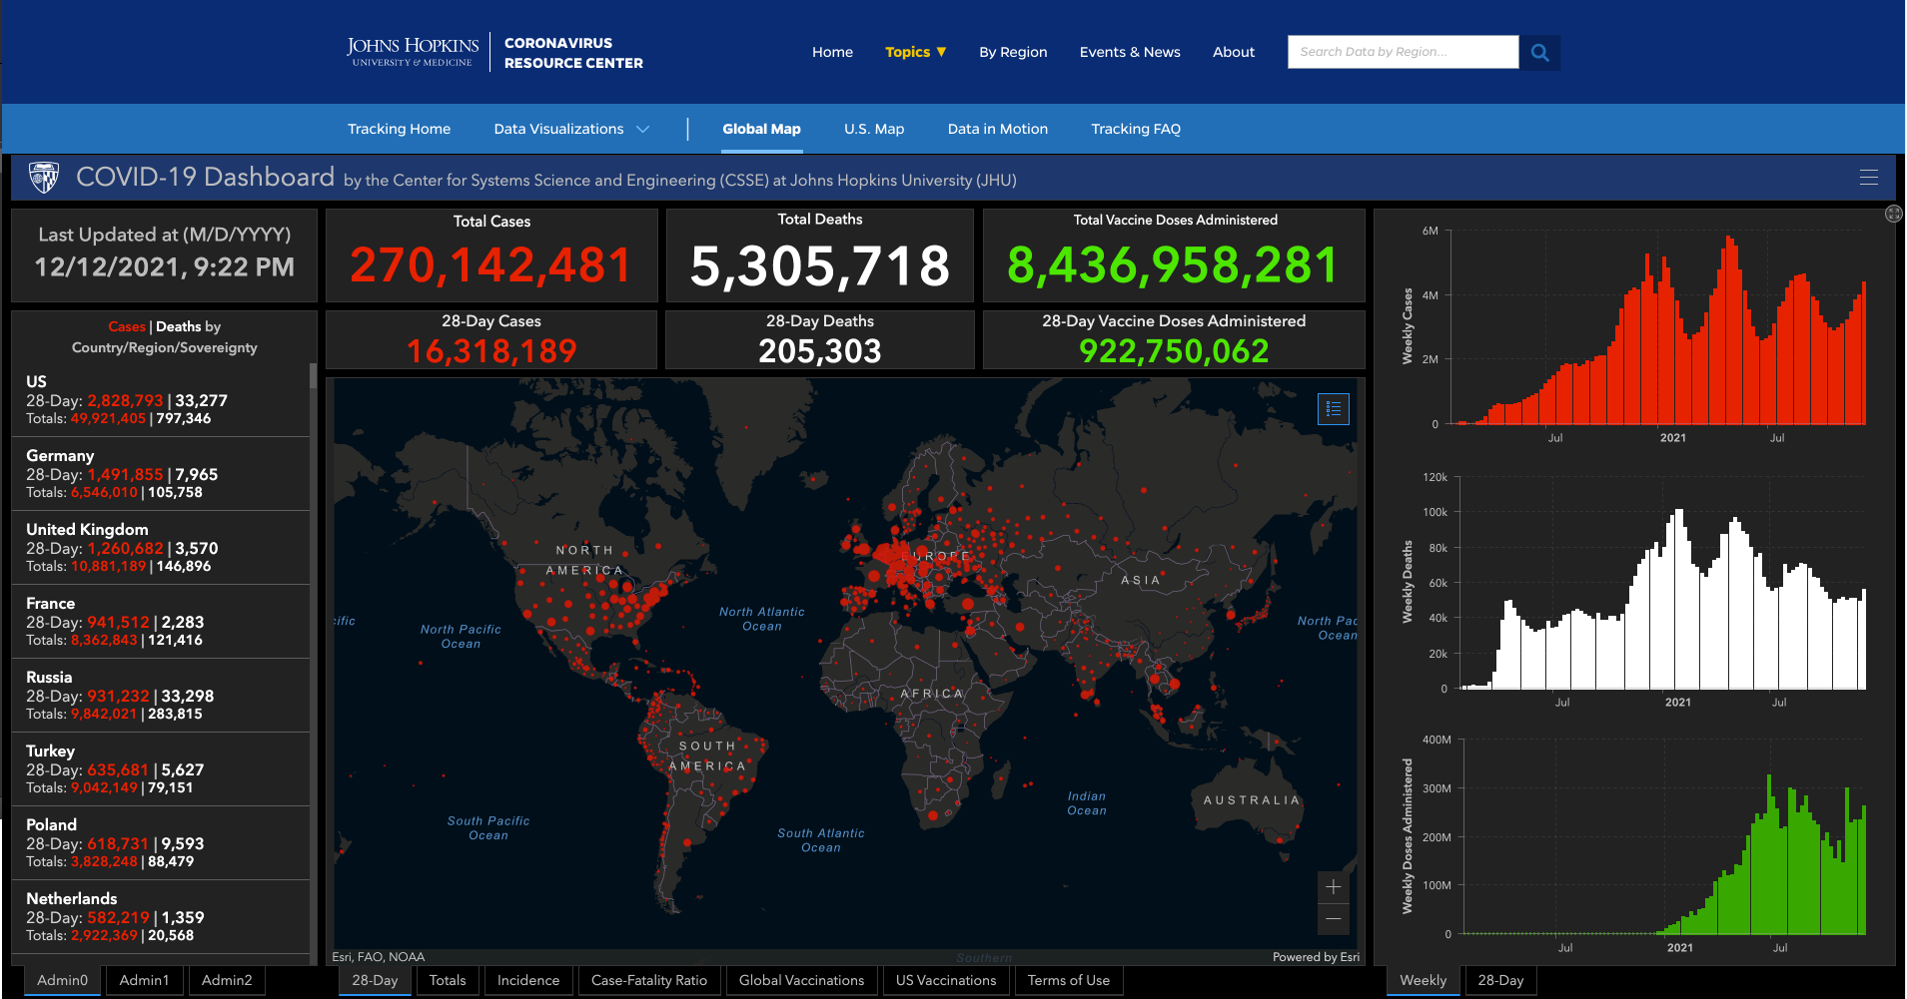Select Germany in the country list
The height and width of the screenshot is (999, 1907).
point(161,473)
